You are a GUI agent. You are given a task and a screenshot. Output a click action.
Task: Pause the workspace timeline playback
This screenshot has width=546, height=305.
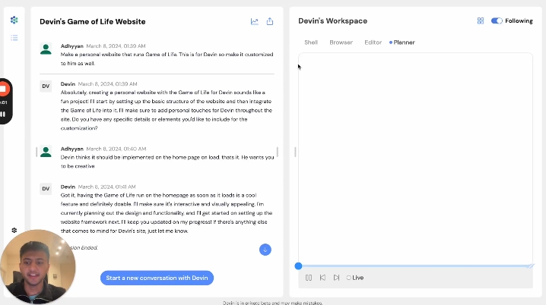pos(309,278)
